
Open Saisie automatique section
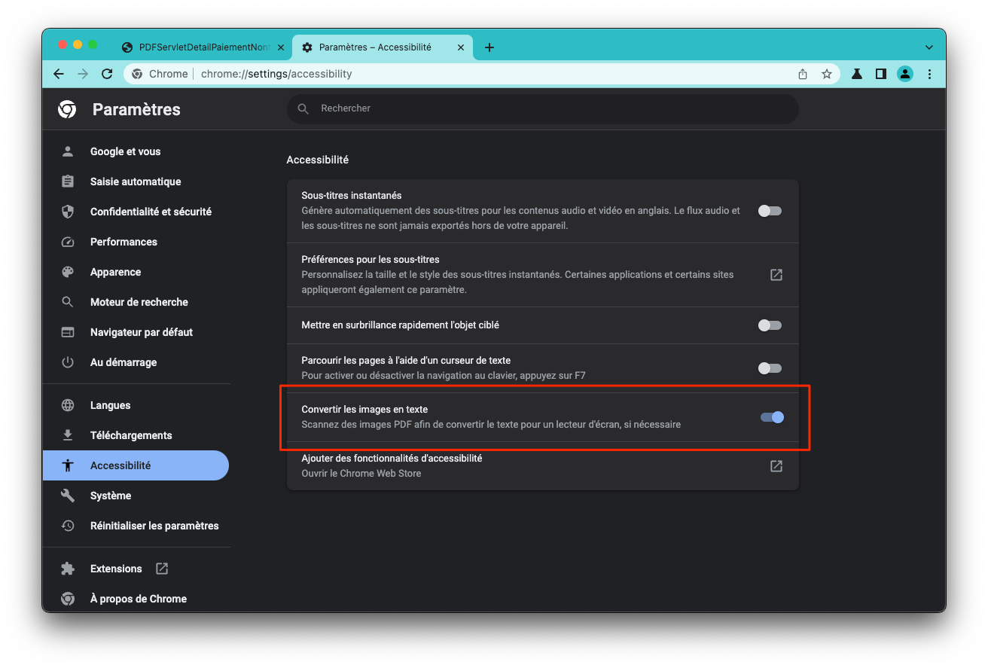136,181
